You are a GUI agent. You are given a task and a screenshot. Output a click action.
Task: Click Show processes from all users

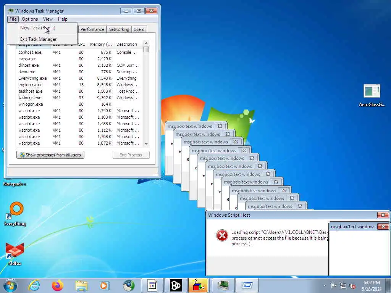(x=50, y=155)
